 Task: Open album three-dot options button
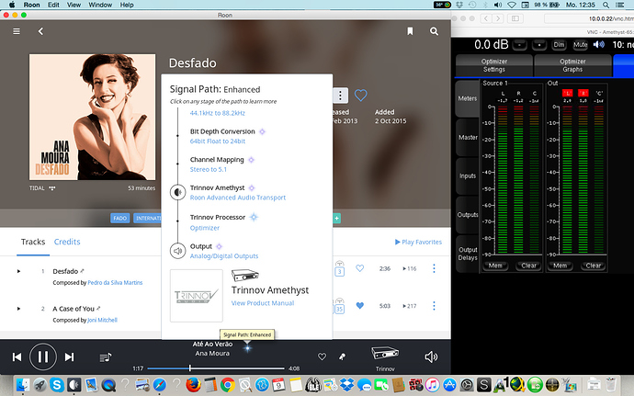340,96
